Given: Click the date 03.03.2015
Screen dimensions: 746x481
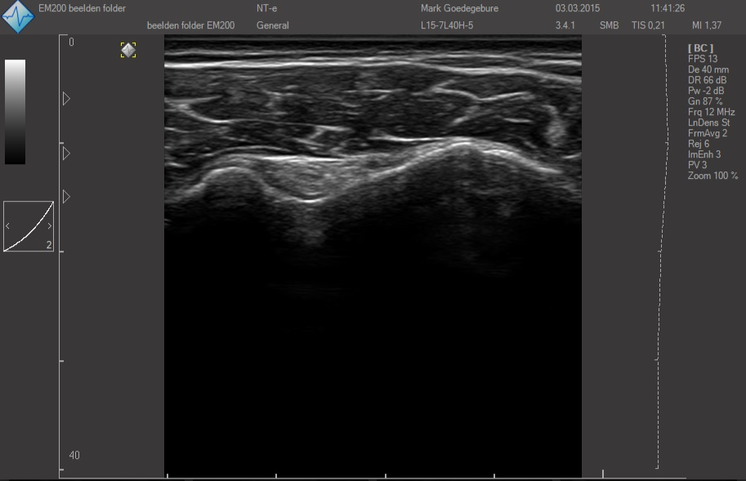Looking at the screenshot, I should pos(578,8).
